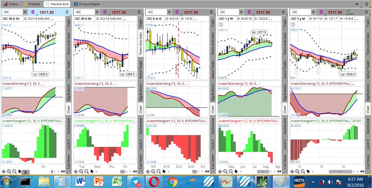Switch to the Prophet tab
Viewport: 372px width, 188px height.
pyautogui.click(x=31, y=4)
